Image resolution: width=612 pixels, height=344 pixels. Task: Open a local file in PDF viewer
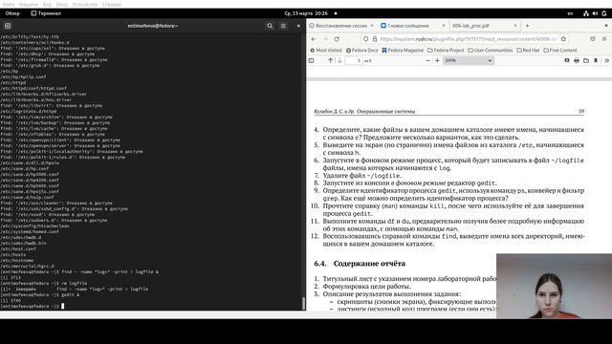pyautogui.click(x=586, y=60)
